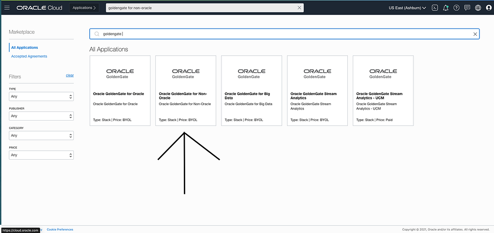Clear the top search bar text

pyautogui.click(x=299, y=8)
